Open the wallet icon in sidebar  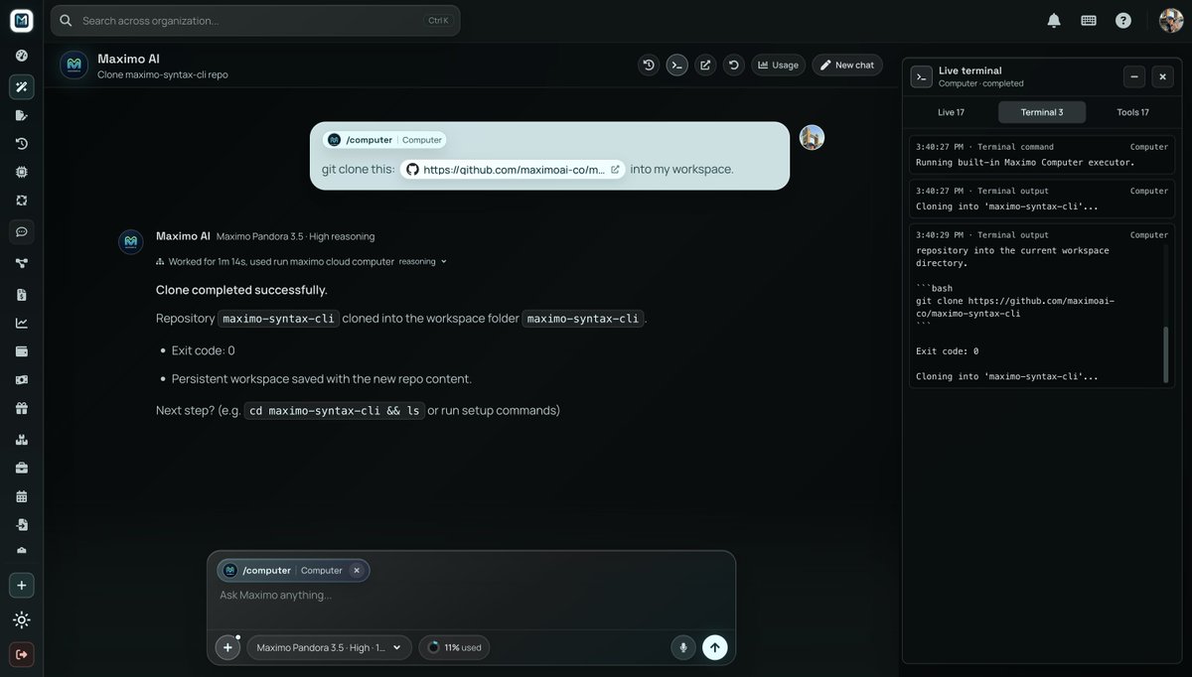22,350
